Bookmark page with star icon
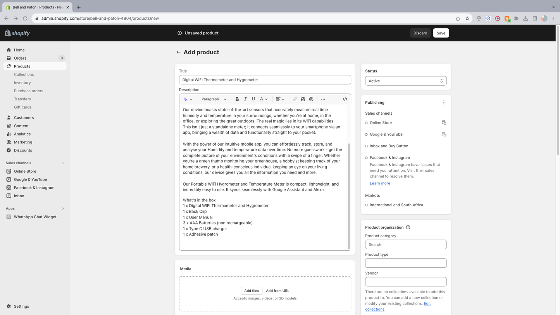The width and height of the screenshot is (560, 315). 467,18
